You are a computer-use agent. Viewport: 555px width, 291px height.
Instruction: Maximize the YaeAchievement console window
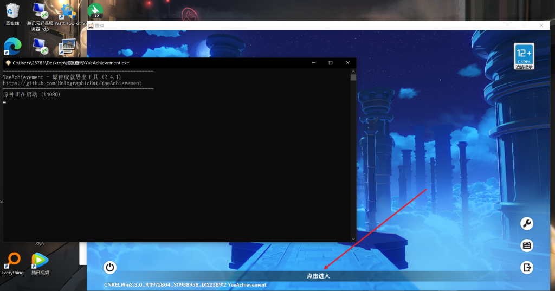(x=331, y=63)
